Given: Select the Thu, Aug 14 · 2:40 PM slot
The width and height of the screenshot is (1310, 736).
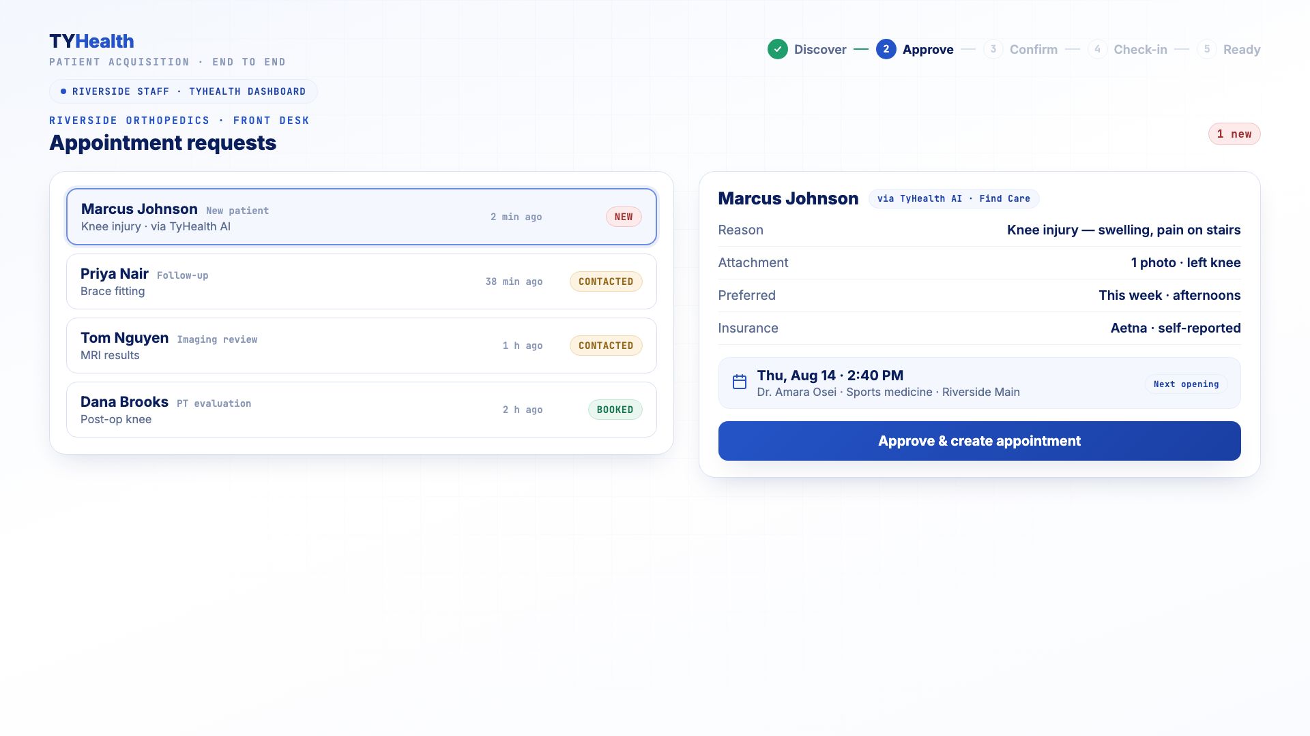Looking at the screenshot, I should [x=979, y=383].
